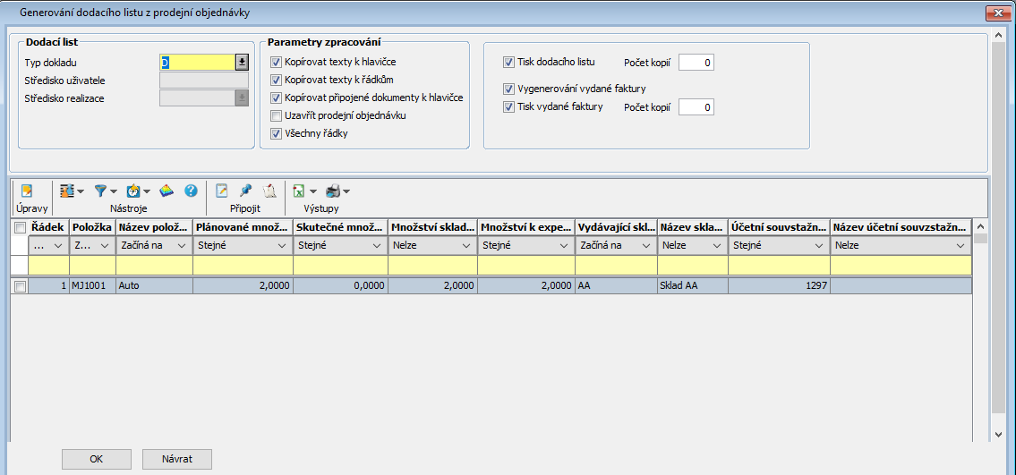Toggle Všechny řádky checkbox
Viewport: 1016px width, 475px height.
tap(277, 133)
